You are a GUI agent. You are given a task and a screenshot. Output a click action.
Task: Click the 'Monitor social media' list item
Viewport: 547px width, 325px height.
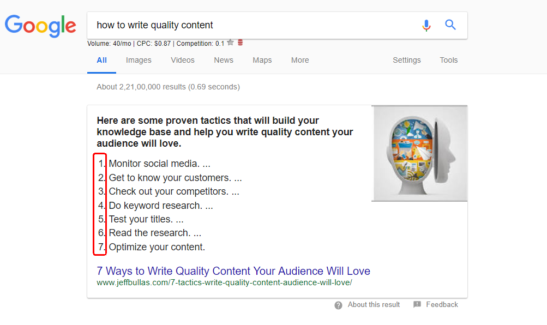pos(159,164)
